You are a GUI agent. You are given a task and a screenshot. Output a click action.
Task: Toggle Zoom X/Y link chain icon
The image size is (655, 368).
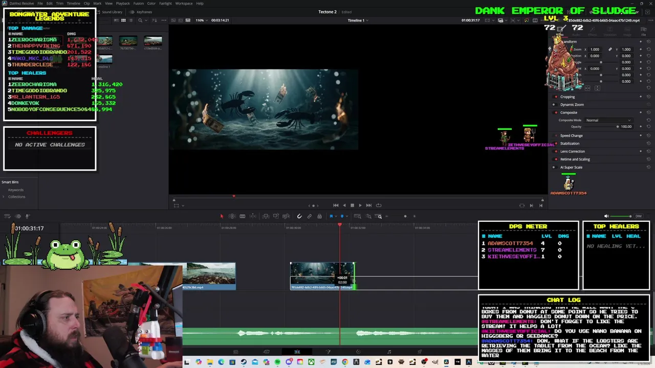tap(610, 50)
